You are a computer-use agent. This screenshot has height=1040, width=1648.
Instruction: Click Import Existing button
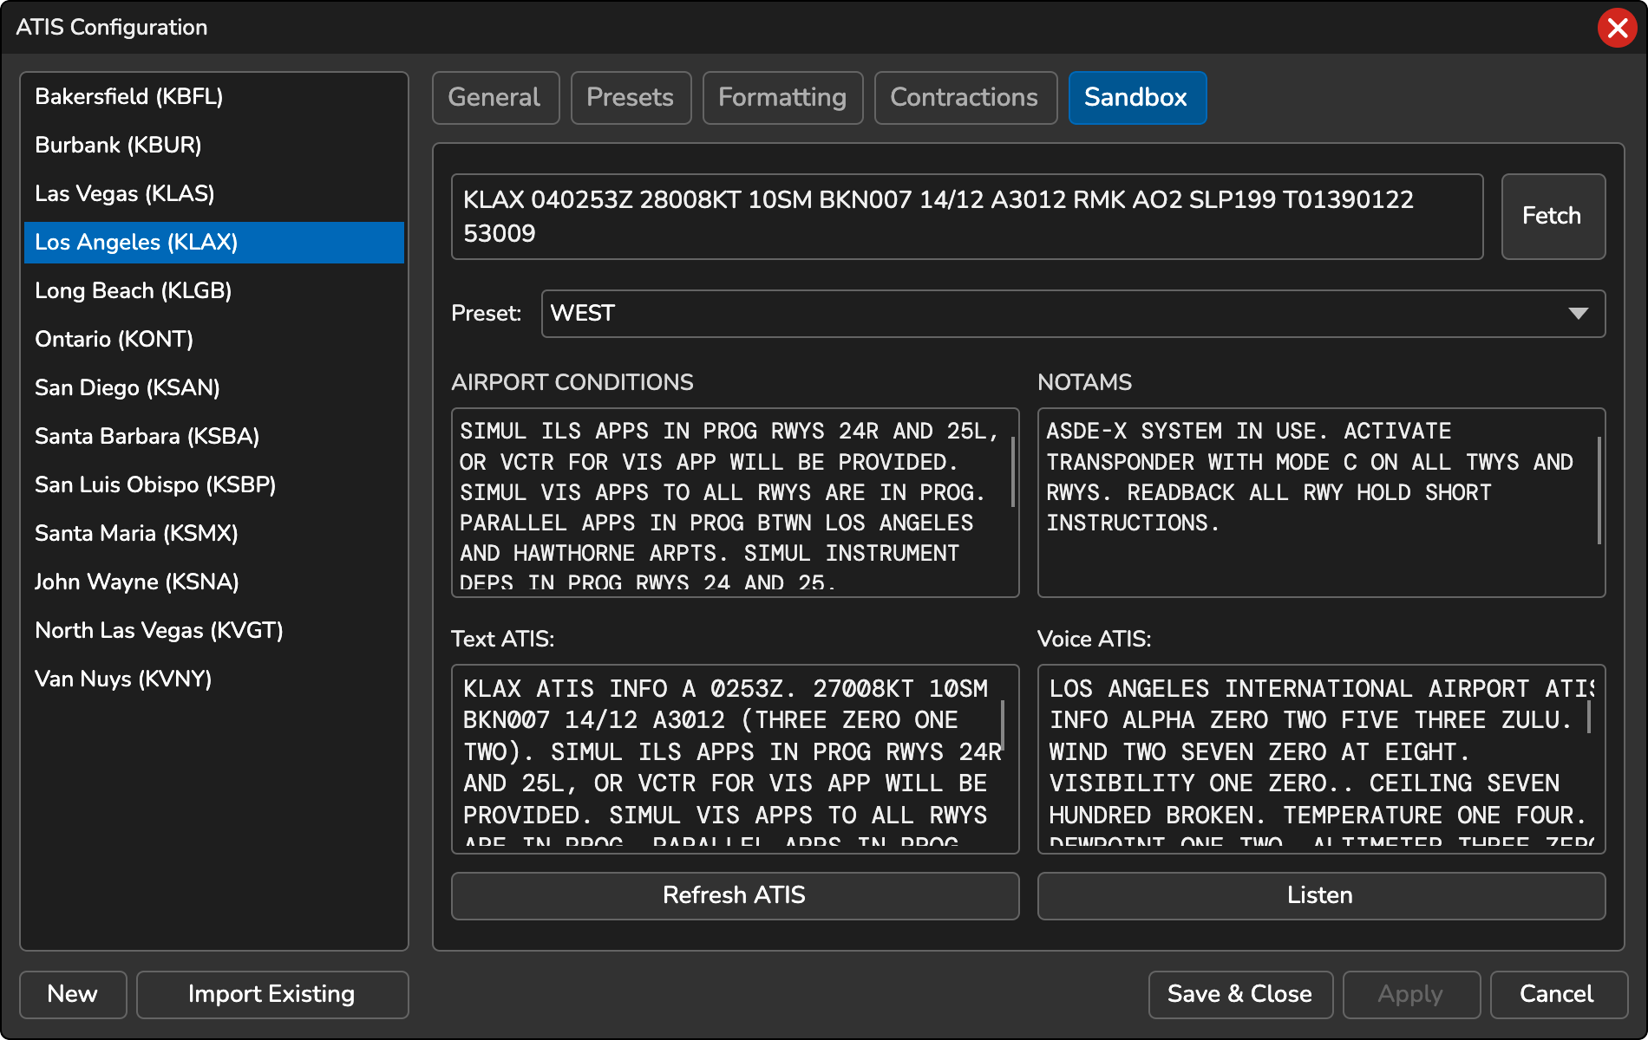pyautogui.click(x=271, y=994)
